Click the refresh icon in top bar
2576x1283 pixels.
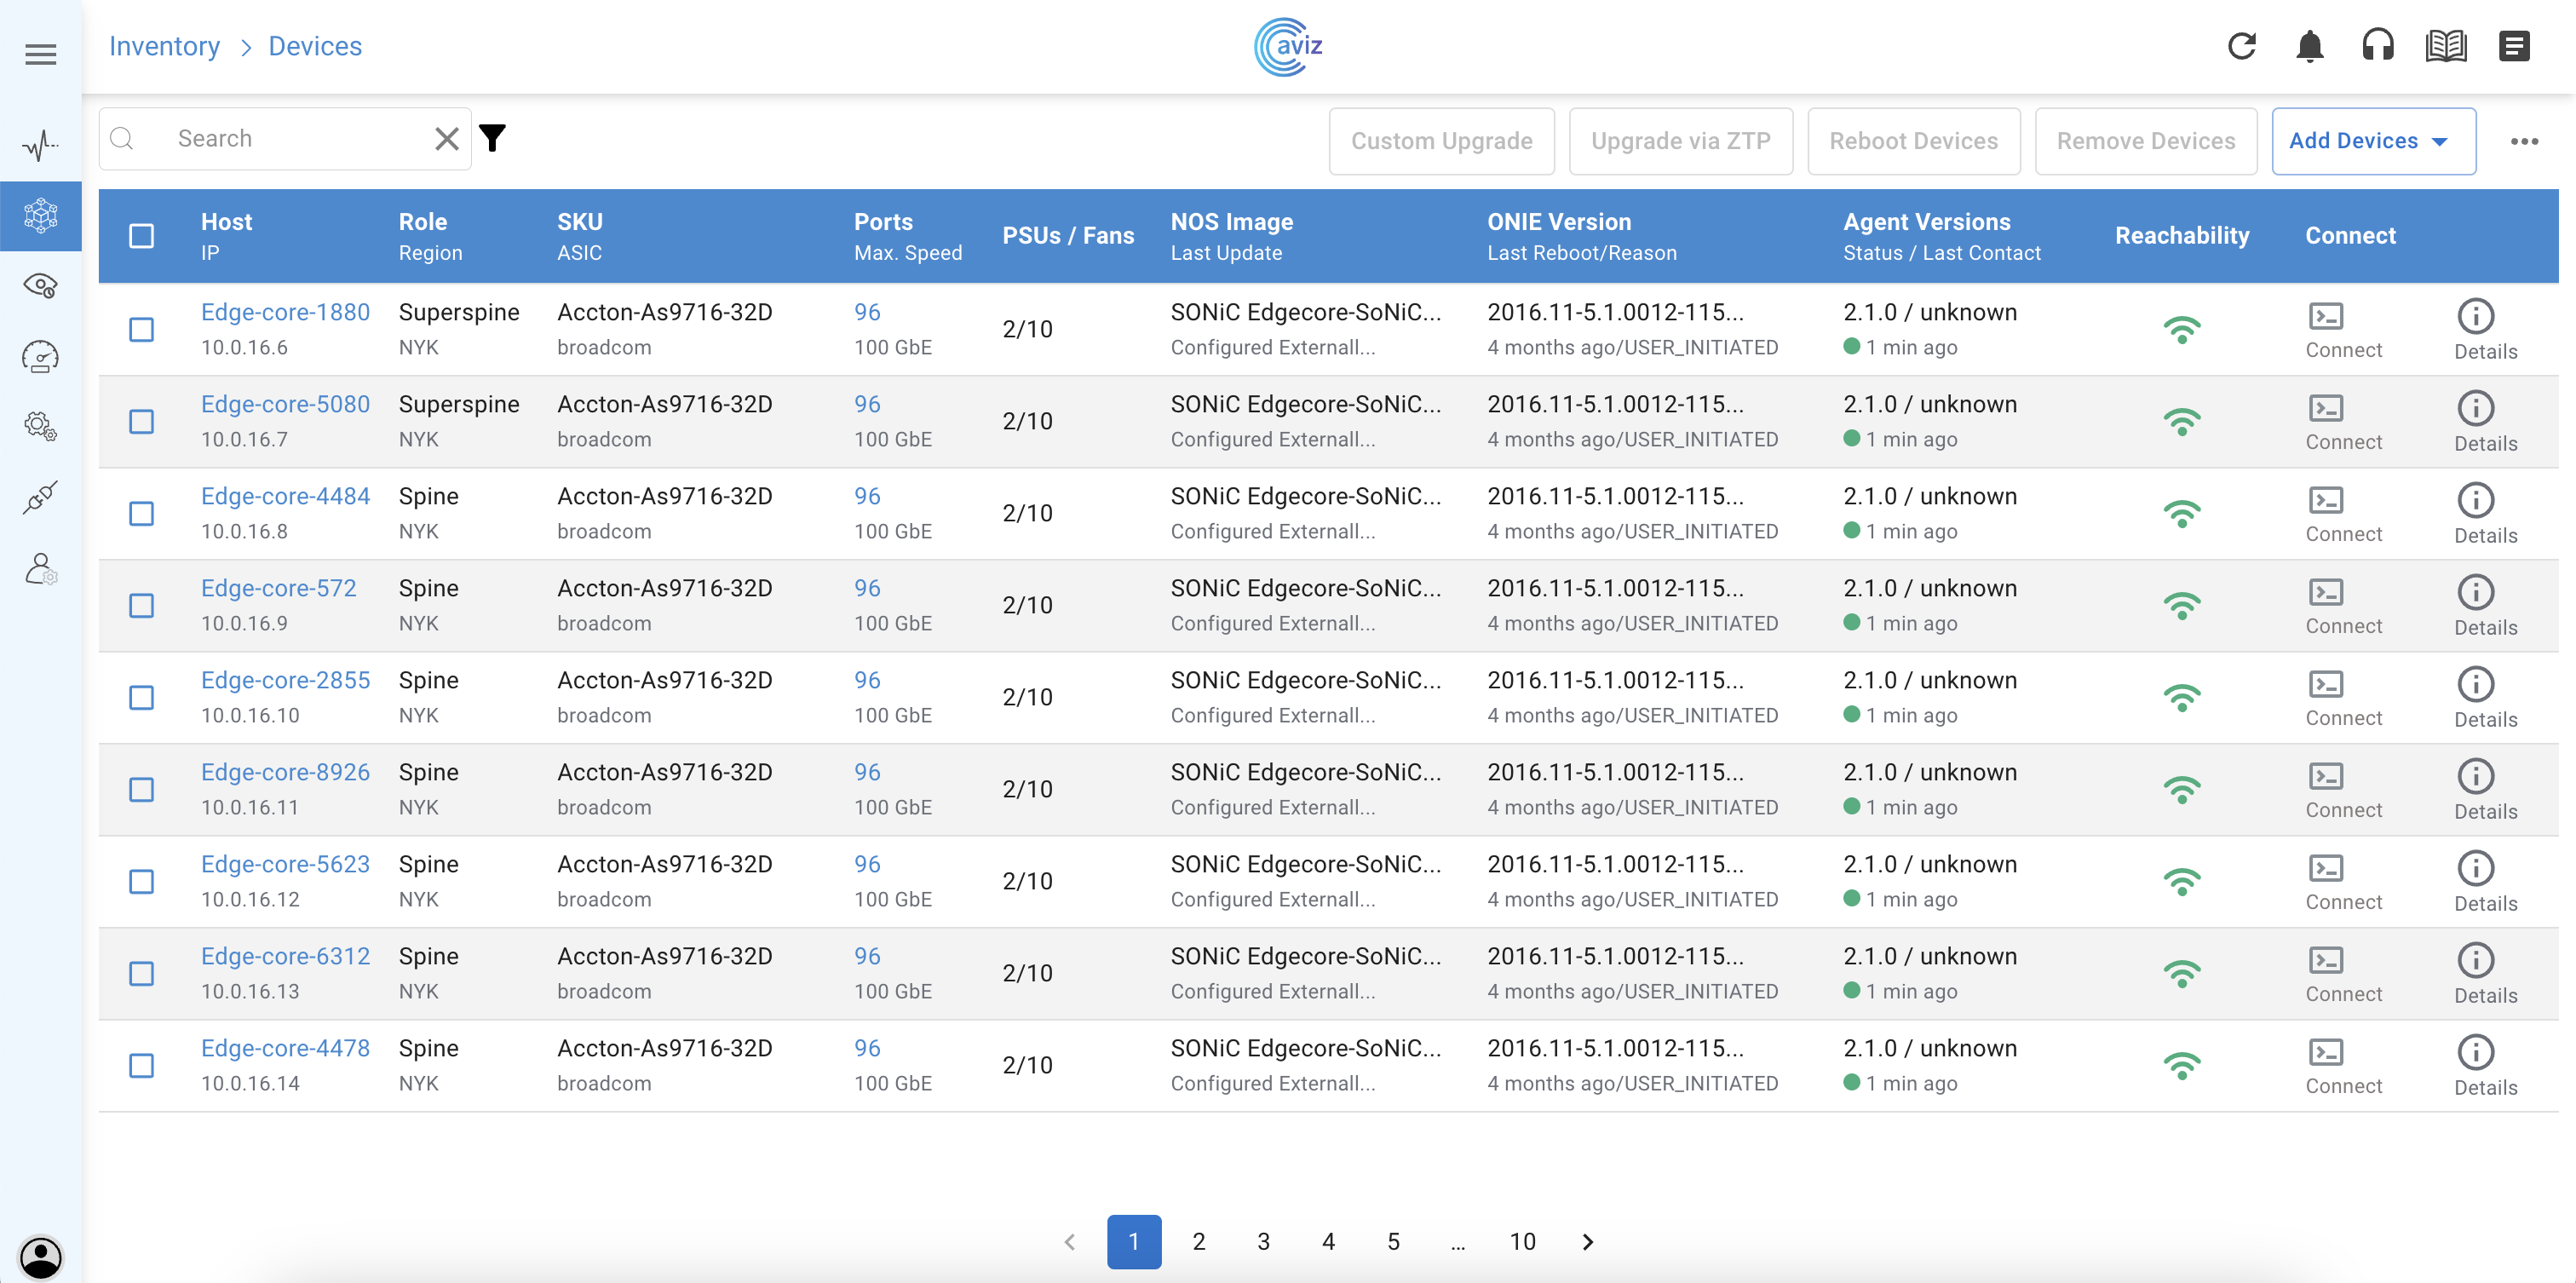tap(2241, 46)
